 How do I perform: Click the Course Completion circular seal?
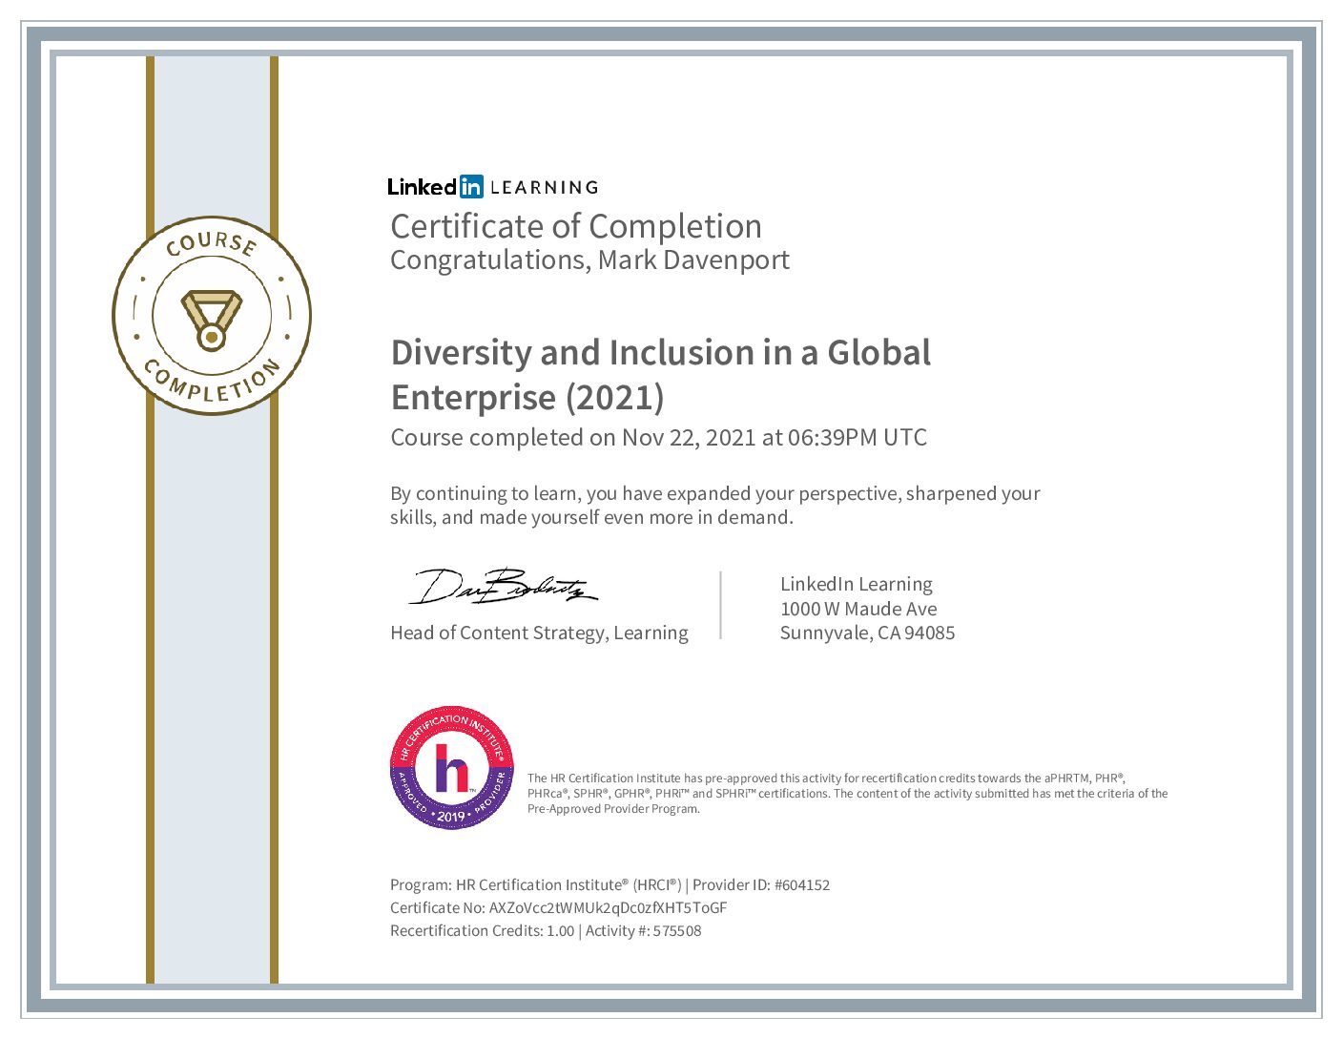click(x=212, y=317)
